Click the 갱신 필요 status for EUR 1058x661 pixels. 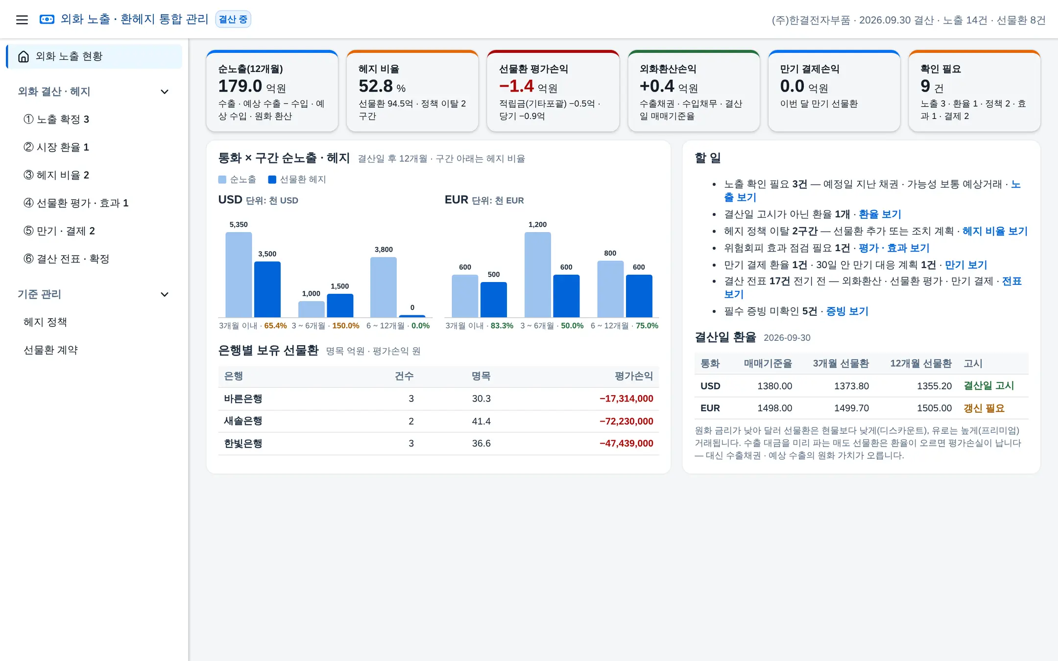(x=984, y=408)
